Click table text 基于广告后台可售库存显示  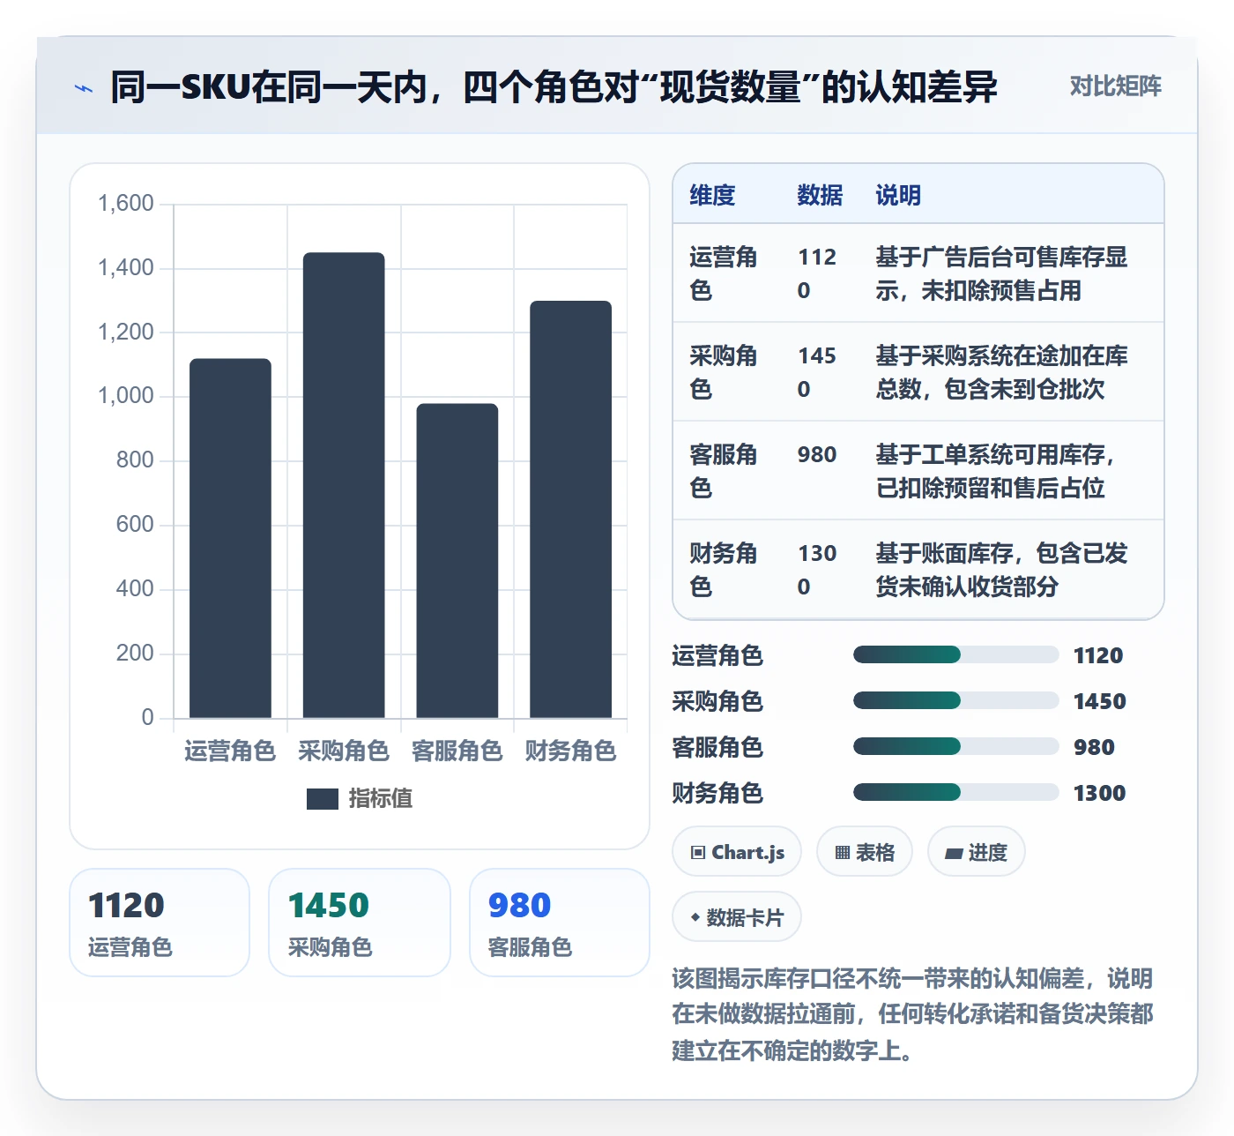[x=1001, y=273]
